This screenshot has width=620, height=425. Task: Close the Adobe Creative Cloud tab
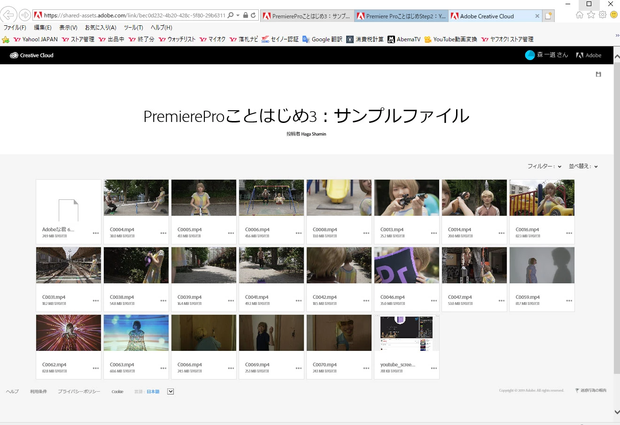[x=537, y=16]
